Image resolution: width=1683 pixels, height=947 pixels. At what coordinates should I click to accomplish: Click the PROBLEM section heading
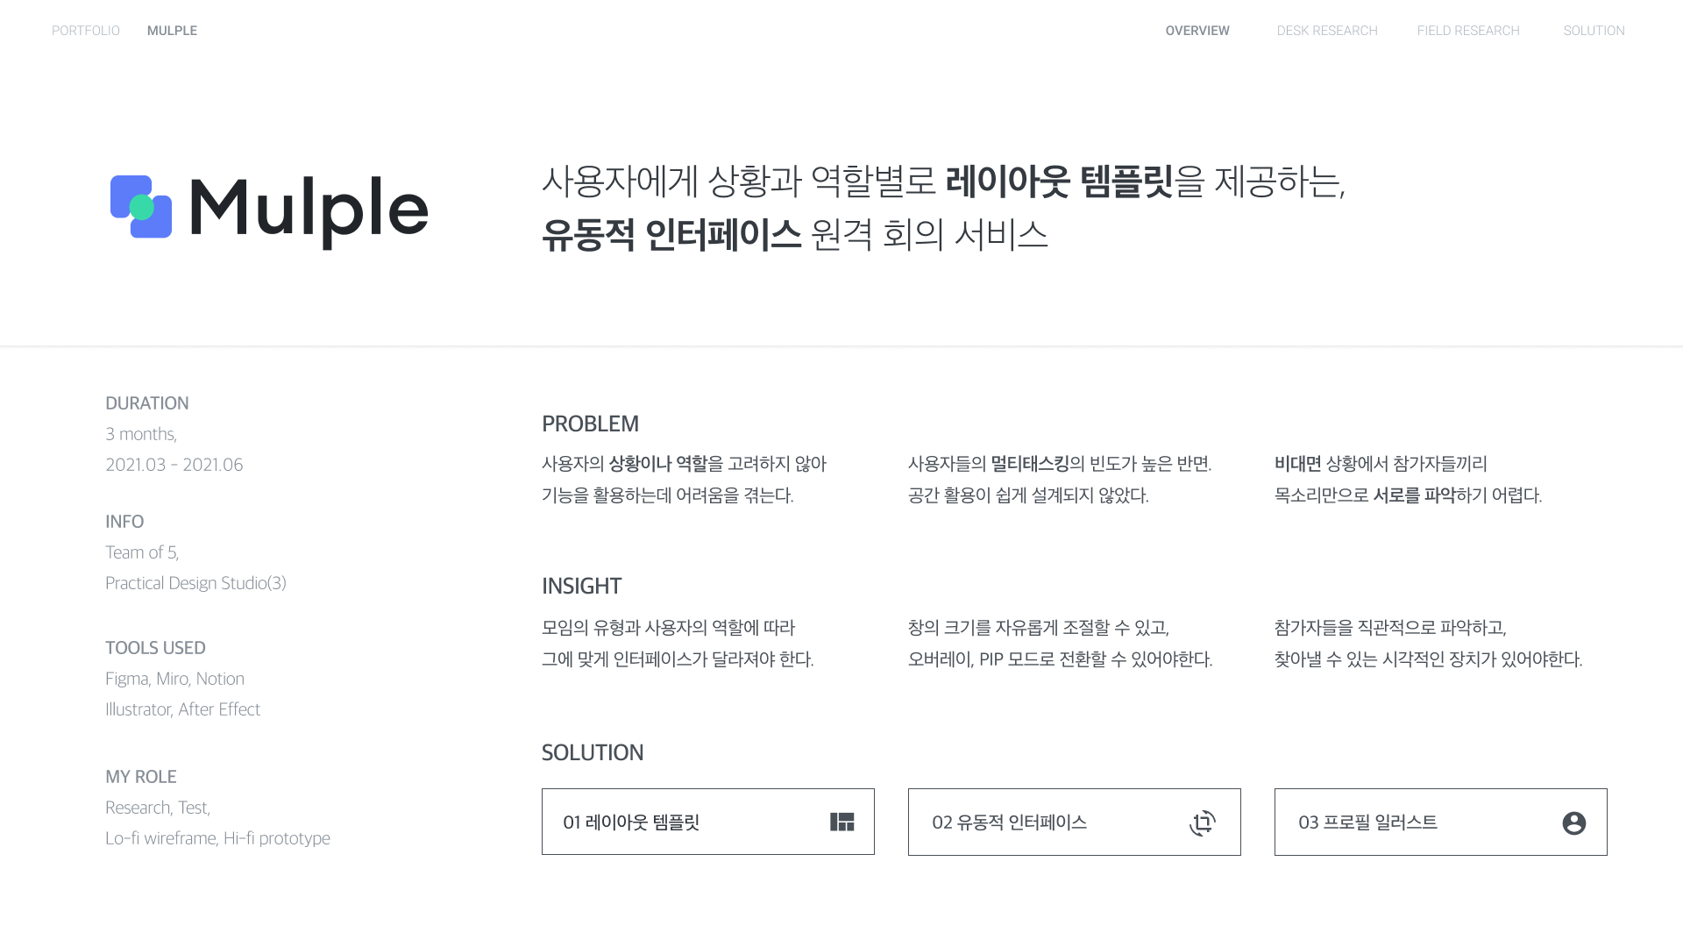(590, 424)
